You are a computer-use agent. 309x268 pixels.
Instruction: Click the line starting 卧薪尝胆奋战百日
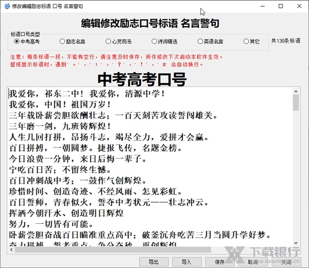tap(140, 235)
